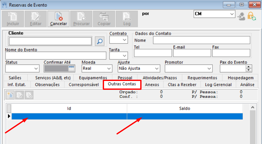Expand the Tarifa dropdown

tap(124, 55)
